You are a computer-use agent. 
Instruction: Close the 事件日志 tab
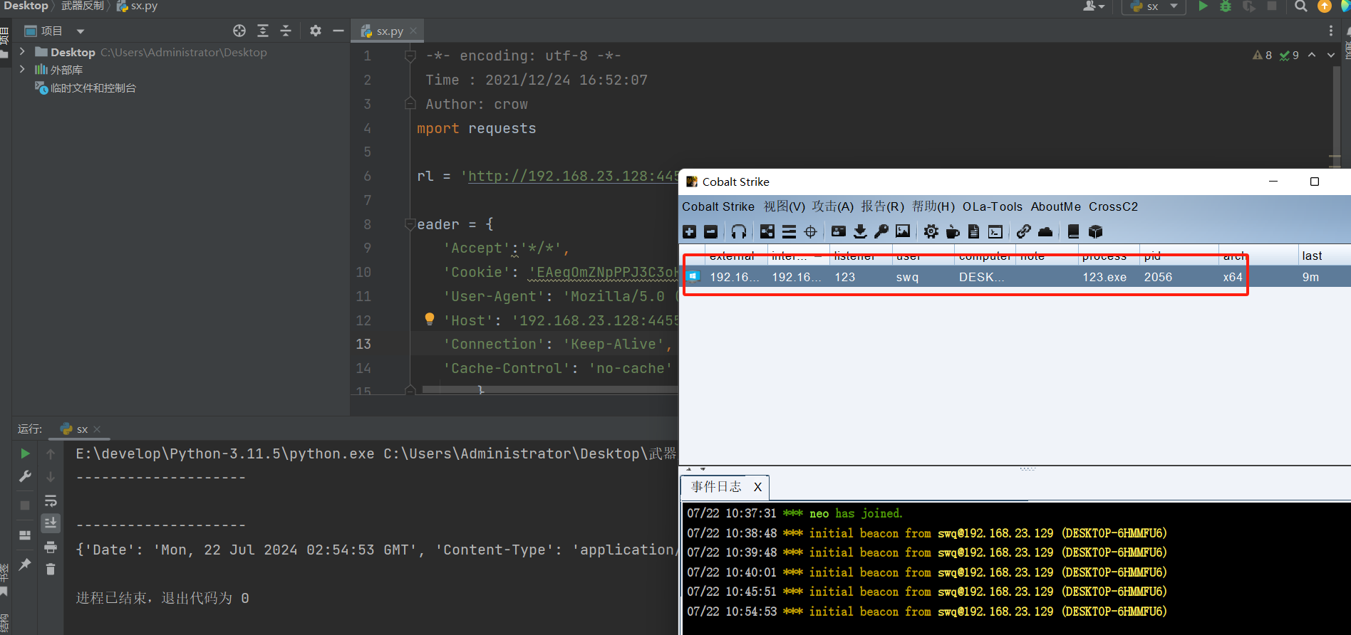point(757,487)
